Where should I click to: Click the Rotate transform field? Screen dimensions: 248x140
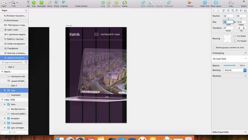[x=228, y=28]
